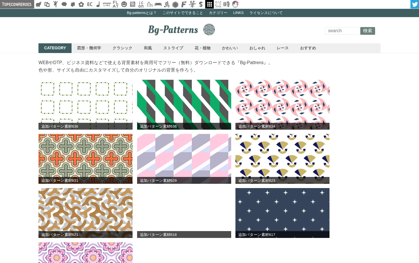Open 'ライセンスについて' menu link
The width and height of the screenshot is (419, 263).
point(266,13)
